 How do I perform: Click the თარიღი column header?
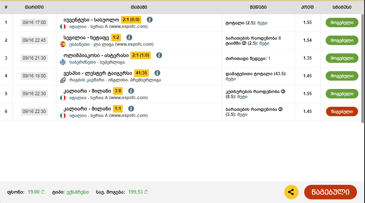tap(34, 7)
